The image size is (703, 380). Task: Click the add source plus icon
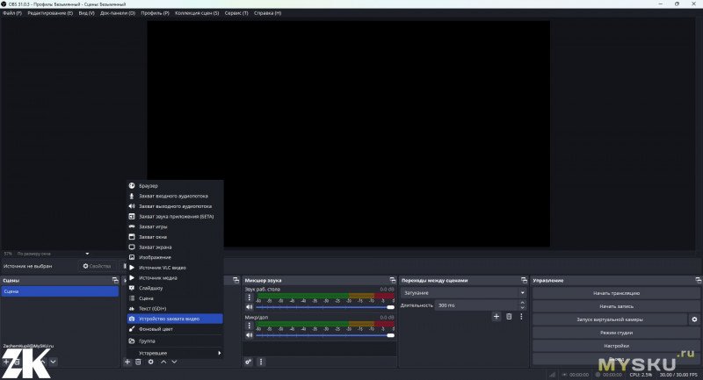pyautogui.click(x=127, y=362)
